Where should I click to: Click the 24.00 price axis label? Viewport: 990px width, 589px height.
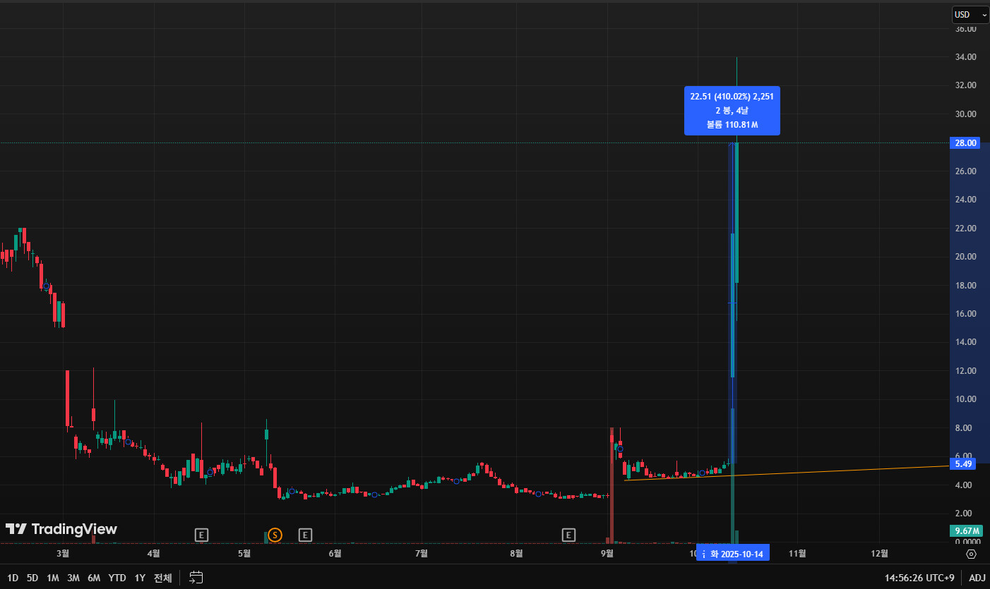(966, 200)
